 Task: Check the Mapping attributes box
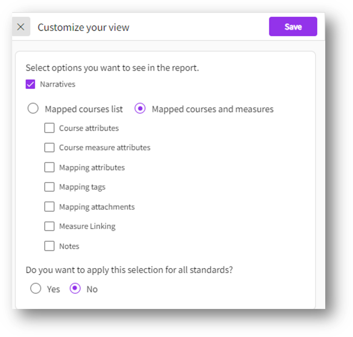coord(49,167)
